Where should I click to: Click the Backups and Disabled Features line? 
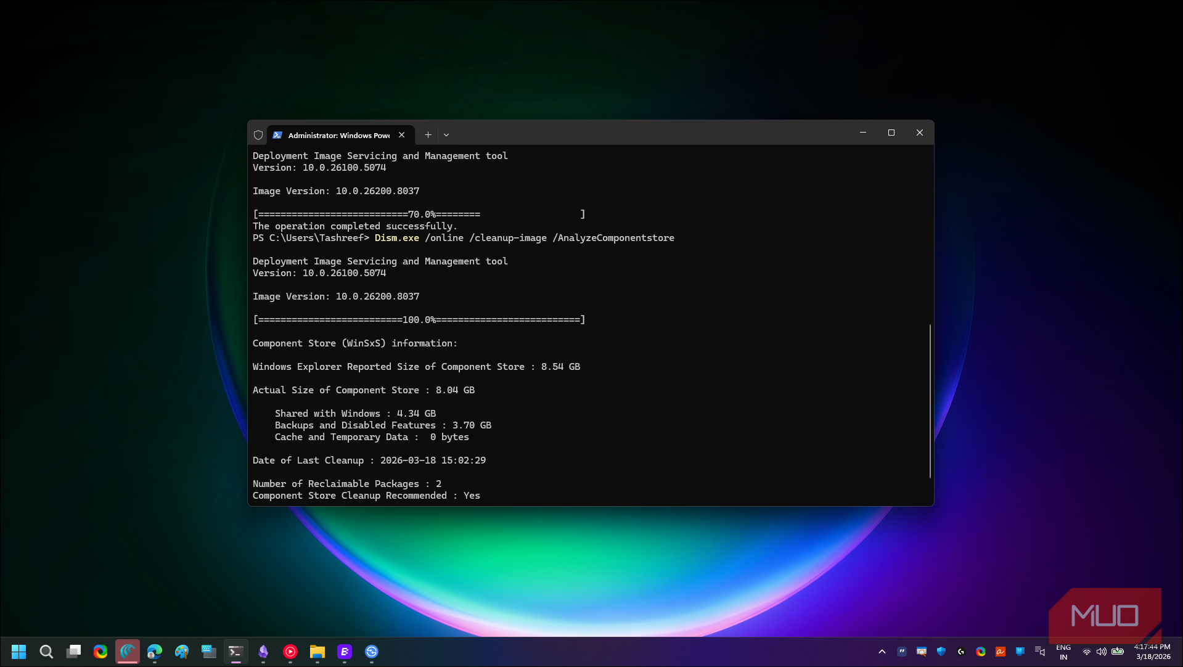click(383, 425)
